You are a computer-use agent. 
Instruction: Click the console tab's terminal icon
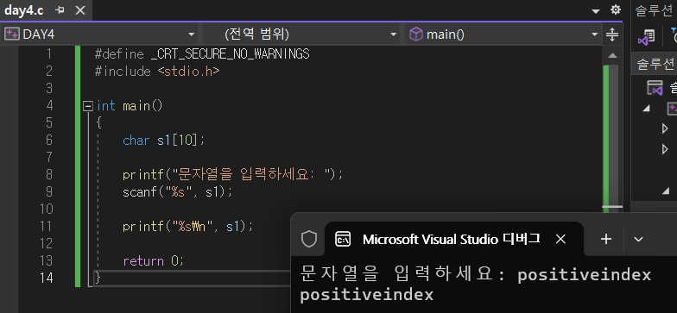tap(343, 239)
